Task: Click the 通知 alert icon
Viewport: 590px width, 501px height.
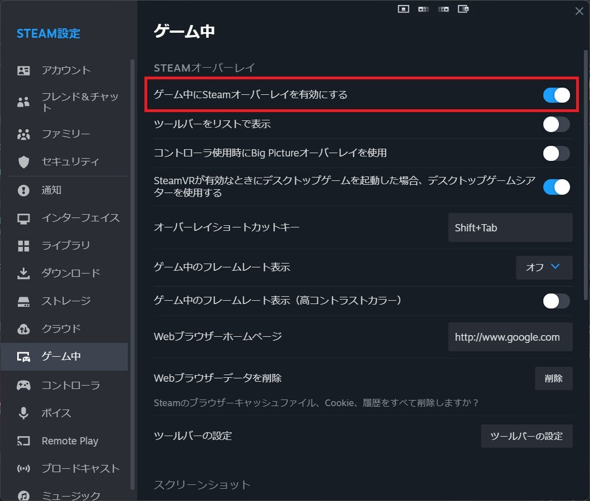Action: (23, 190)
